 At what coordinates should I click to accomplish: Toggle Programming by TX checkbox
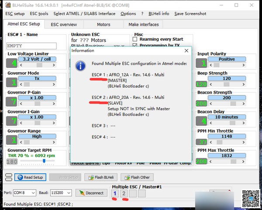[x=135, y=45]
